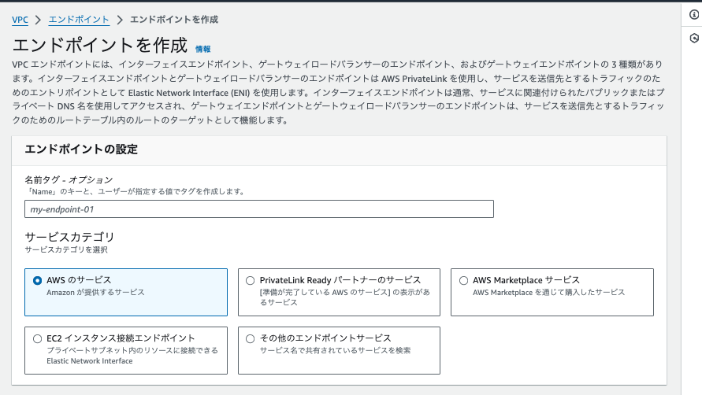Click サービス名で共有されているサービスを検索 description

(x=335, y=350)
